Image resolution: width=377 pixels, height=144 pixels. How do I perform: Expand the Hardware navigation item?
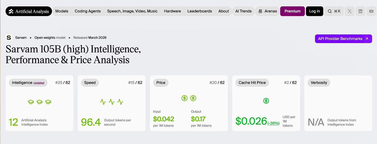click(172, 11)
